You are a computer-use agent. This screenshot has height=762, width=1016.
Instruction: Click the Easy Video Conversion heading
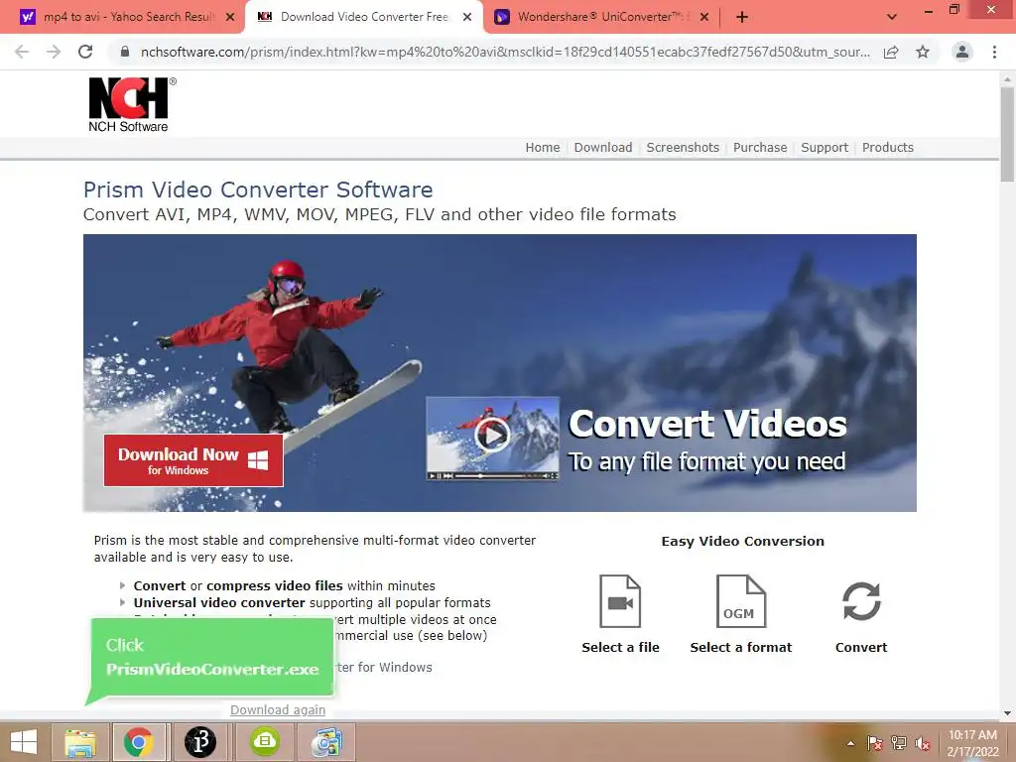click(742, 541)
